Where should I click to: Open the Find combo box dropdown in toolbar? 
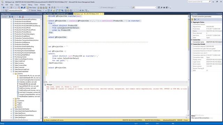tap(155, 8)
